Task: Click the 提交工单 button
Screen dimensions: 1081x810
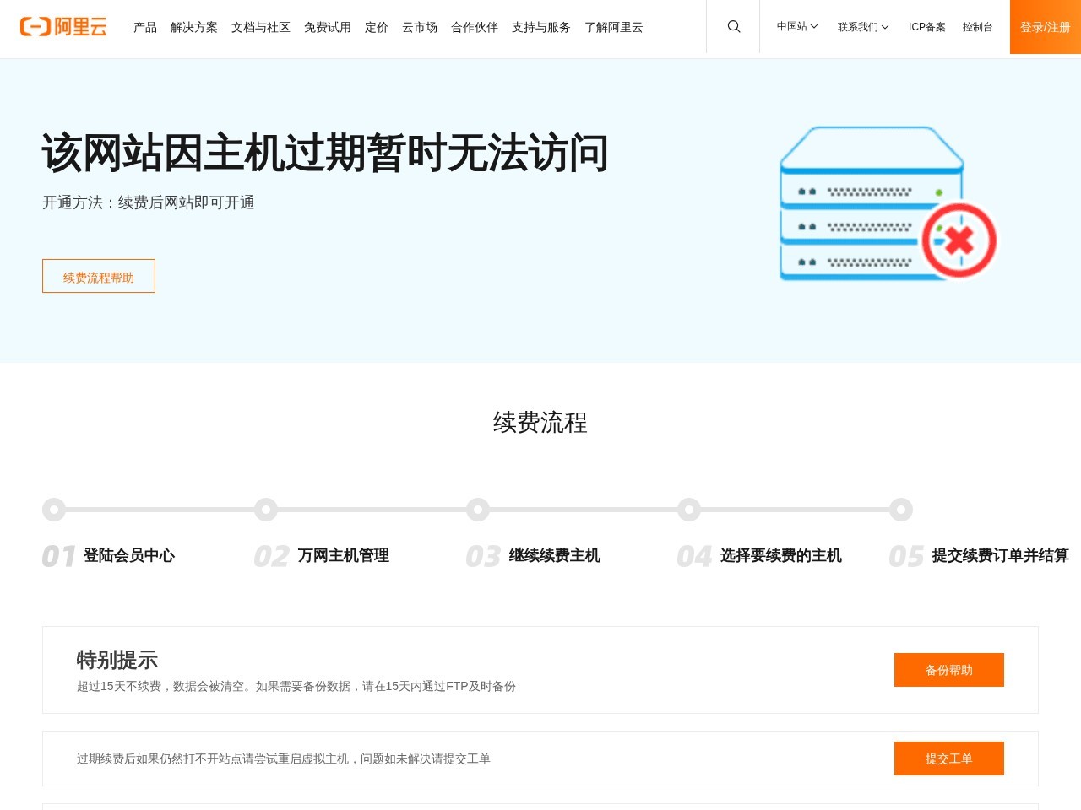Action: pyautogui.click(x=948, y=759)
